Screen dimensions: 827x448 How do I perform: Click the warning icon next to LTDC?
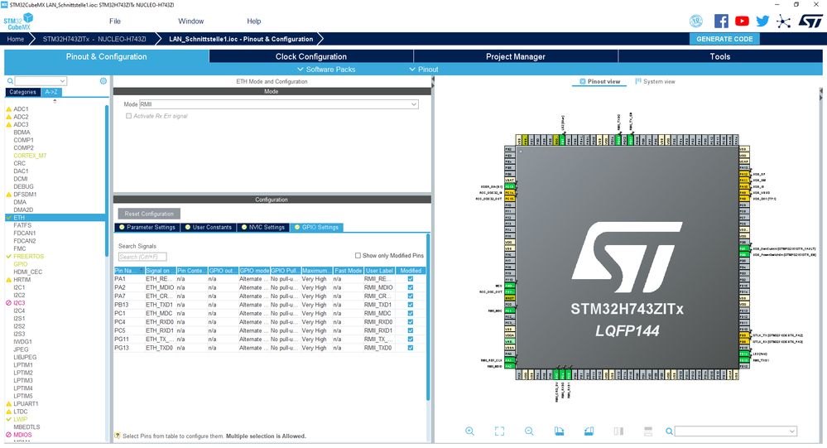coord(8,412)
